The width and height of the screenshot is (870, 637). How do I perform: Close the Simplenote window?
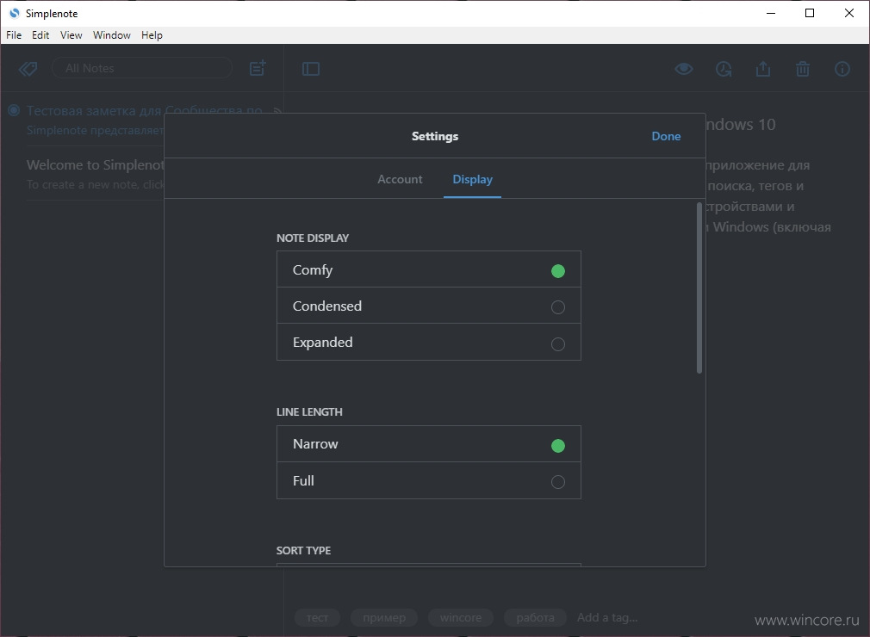coord(849,13)
